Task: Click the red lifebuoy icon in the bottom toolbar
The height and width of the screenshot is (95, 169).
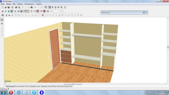Action: coord(43,15)
